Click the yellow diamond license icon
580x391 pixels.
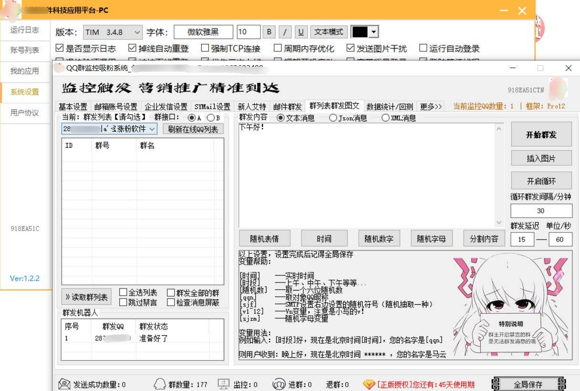pyautogui.click(x=369, y=384)
